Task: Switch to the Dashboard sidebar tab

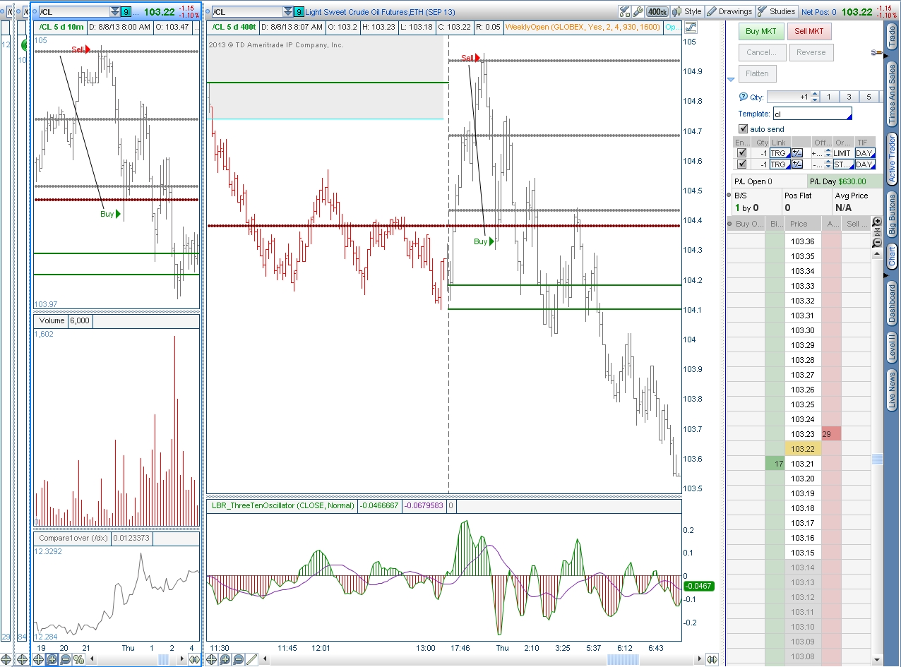Action: pyautogui.click(x=892, y=303)
